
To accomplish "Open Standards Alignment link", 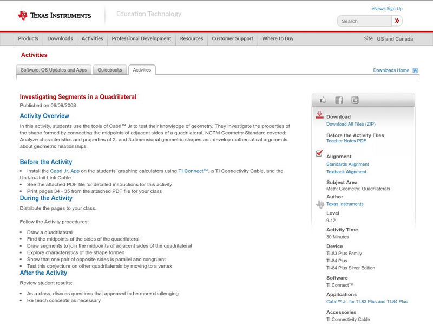I will pos(347,164).
